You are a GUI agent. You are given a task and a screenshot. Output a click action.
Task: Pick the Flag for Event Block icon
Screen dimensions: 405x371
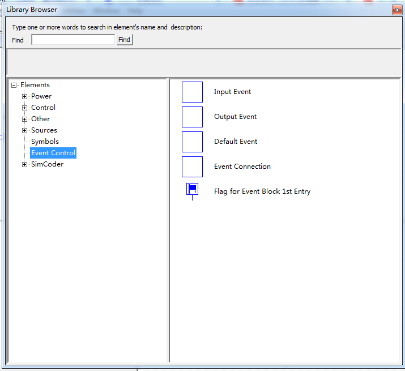(x=192, y=191)
